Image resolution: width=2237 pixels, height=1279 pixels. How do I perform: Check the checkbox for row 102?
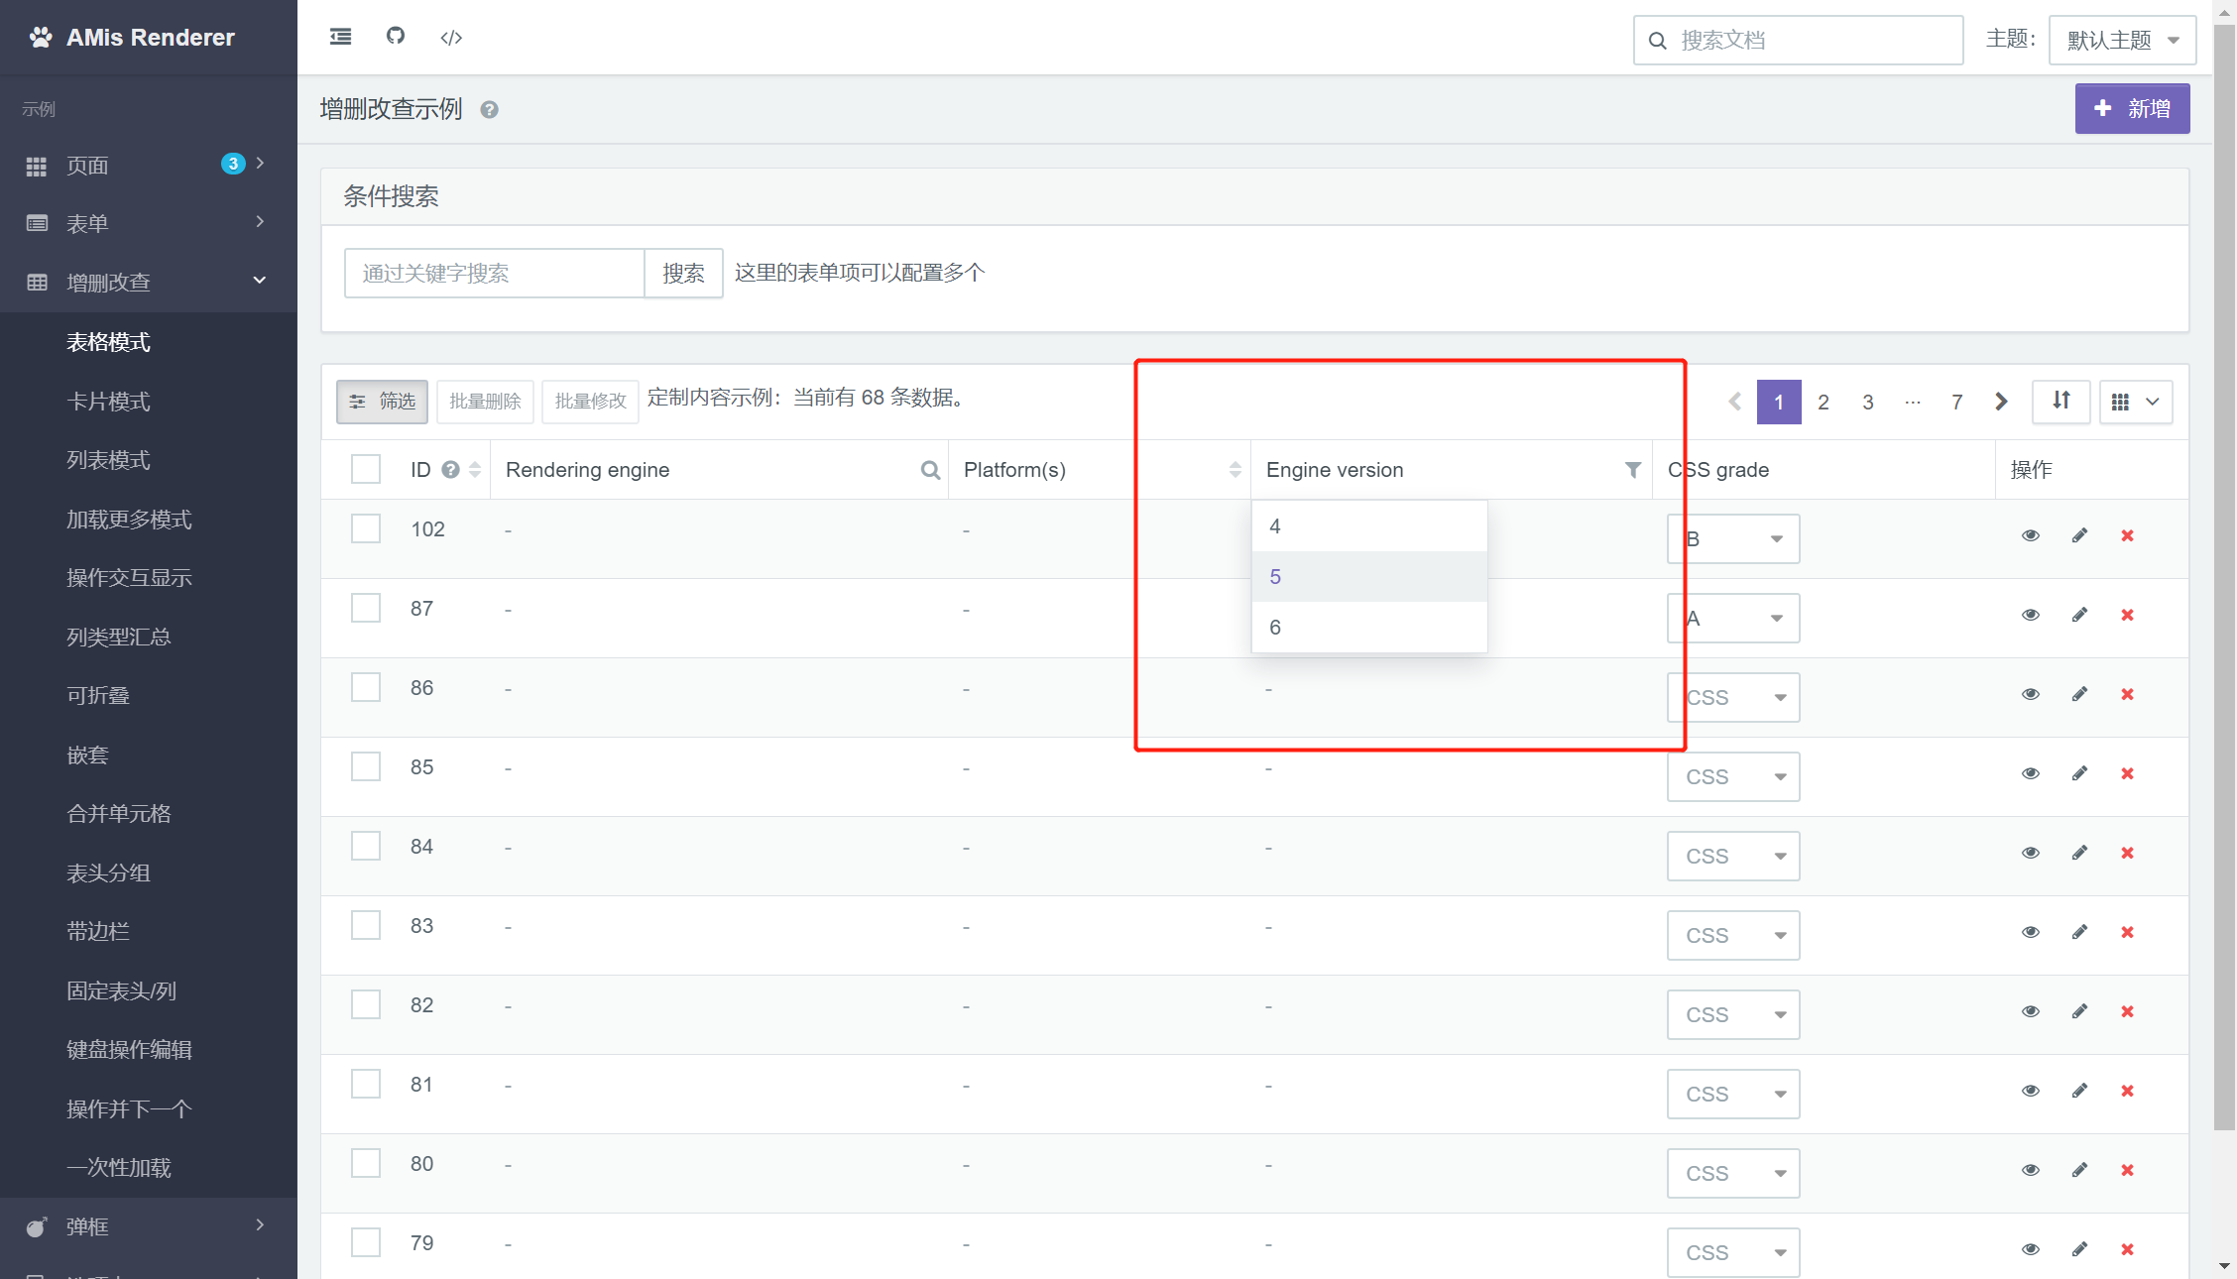coord(366,528)
